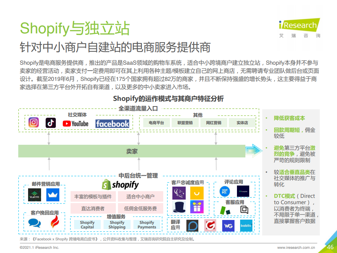Click the 丰富的模板与插件 box
This screenshot has height=253, width=337.
[93, 196]
